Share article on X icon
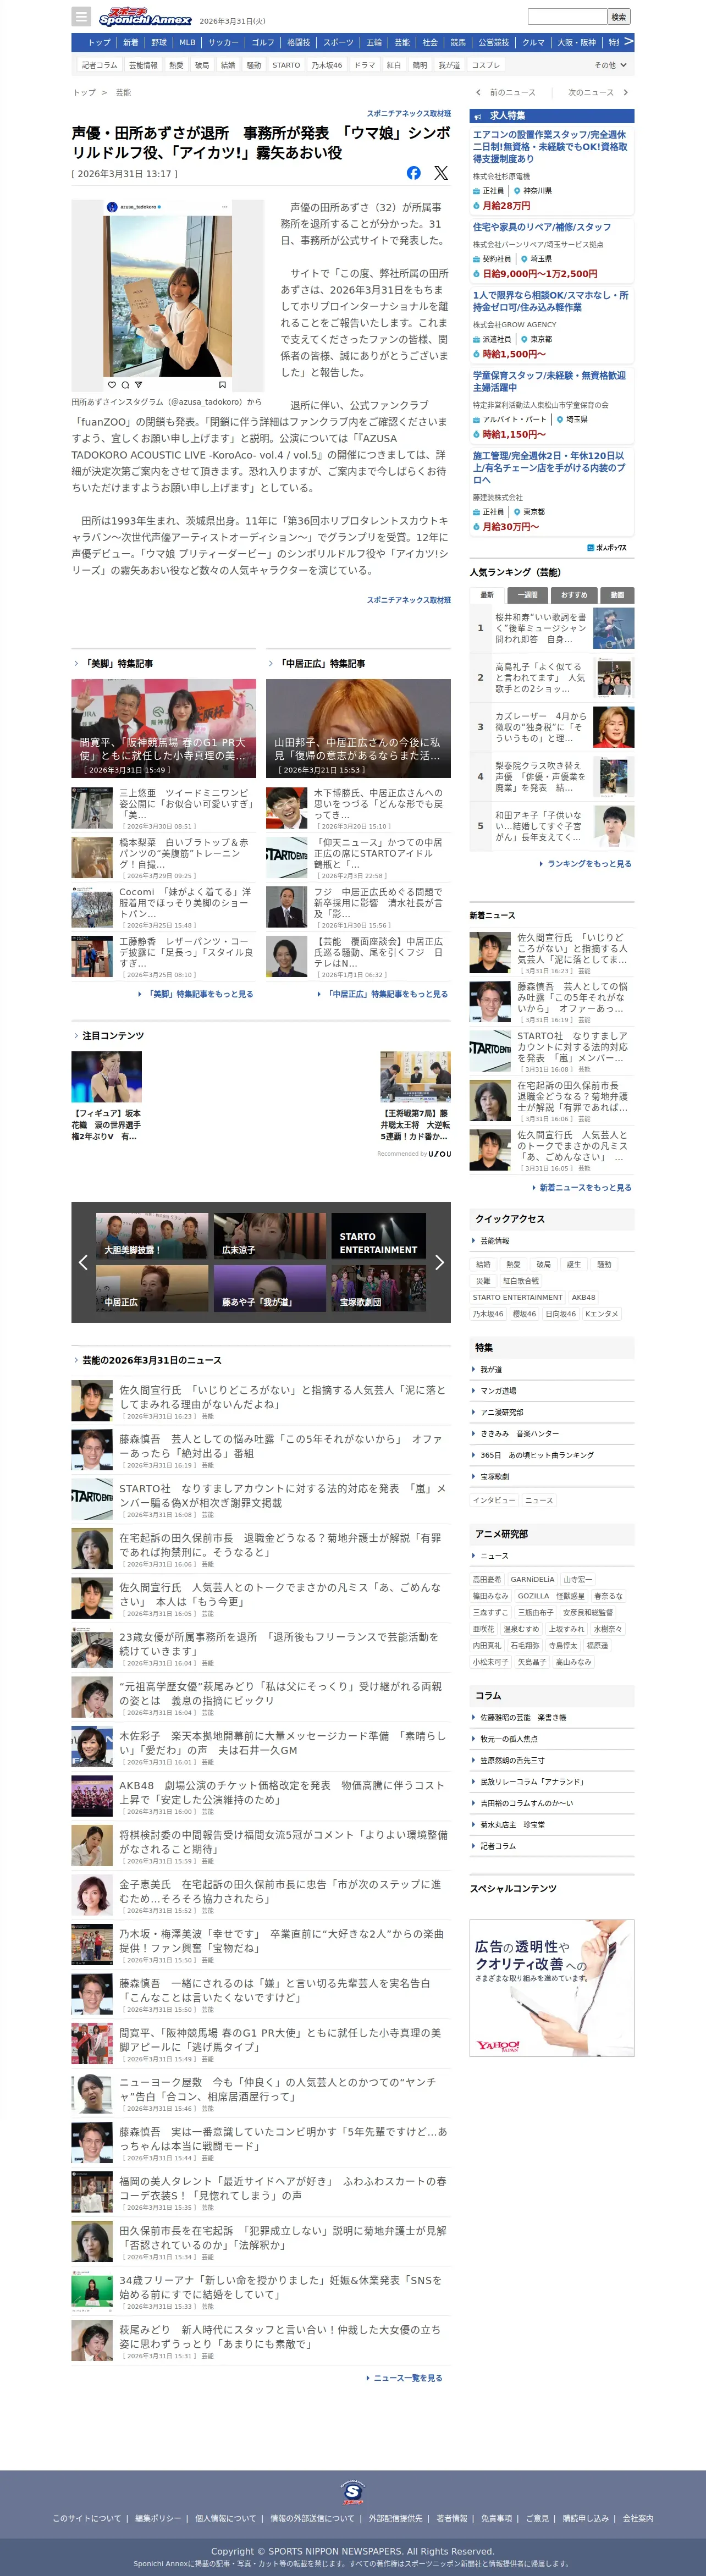This screenshot has height=2576, width=706. (441, 173)
